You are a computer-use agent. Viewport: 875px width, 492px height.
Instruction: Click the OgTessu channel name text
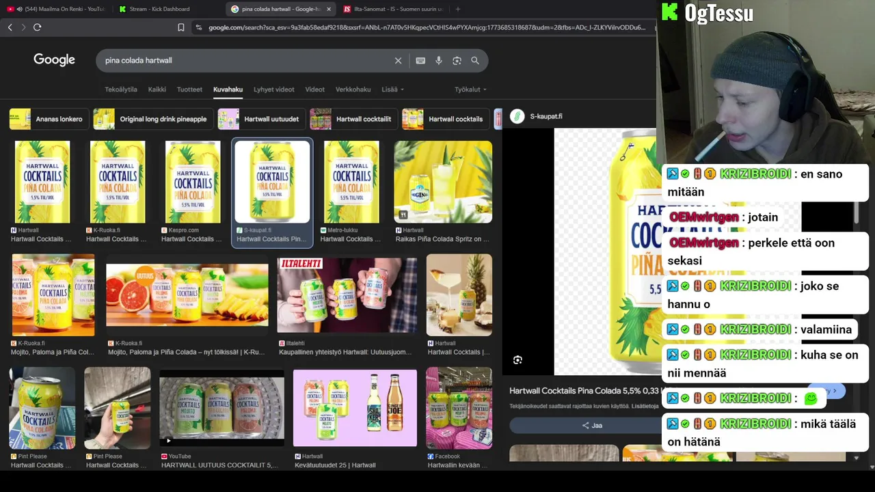coord(718,13)
